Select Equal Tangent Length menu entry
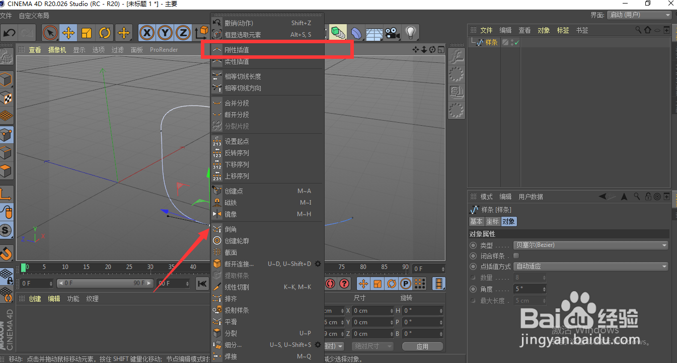 coord(267,76)
